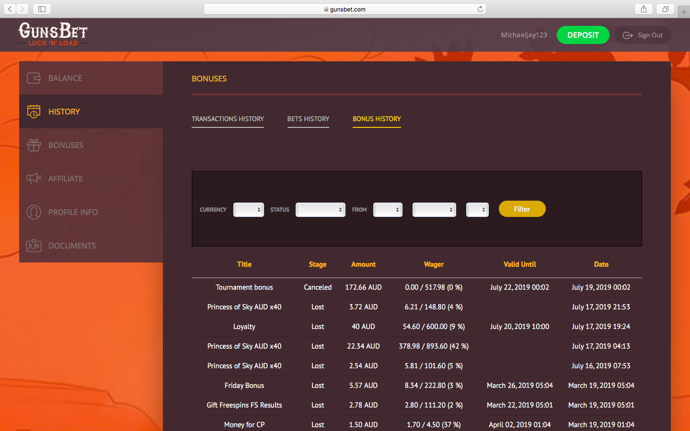Open Balance in the sidebar
The width and height of the screenshot is (690, 431).
point(91,78)
